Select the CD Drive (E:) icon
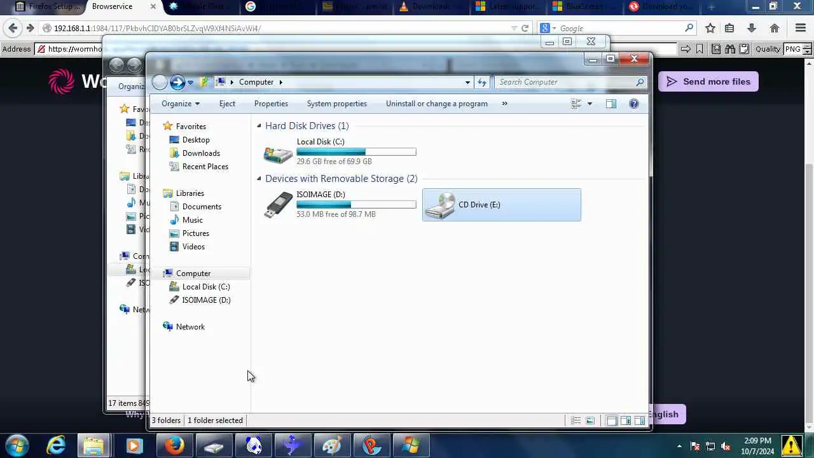This screenshot has height=458, width=814. click(441, 205)
